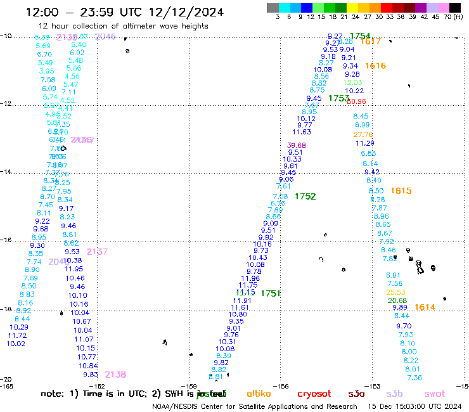Select the 'swot' satellite legend label
Viewport: 469px width, 412px height.
coord(435,394)
